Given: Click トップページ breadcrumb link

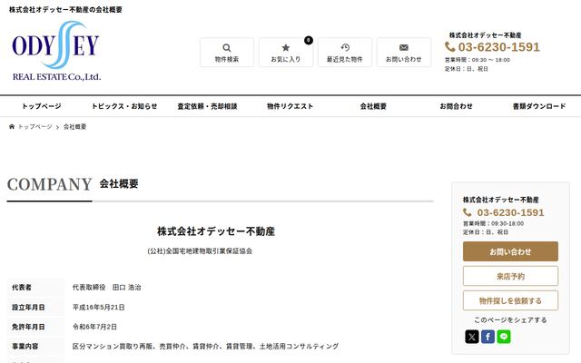Looking at the screenshot, I should click(35, 127).
